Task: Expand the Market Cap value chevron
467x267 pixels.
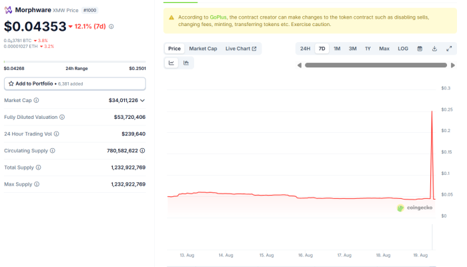Action: coord(142,100)
